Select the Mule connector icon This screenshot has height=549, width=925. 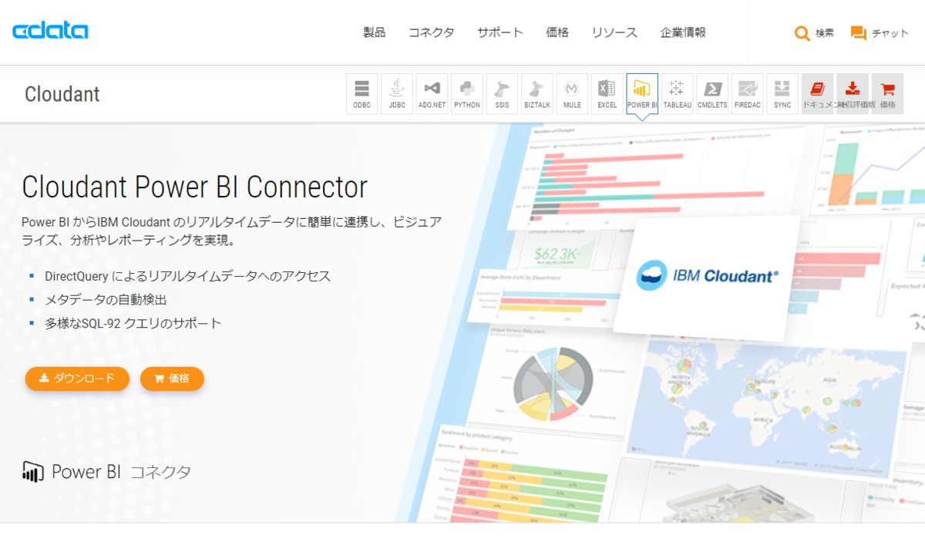click(572, 94)
